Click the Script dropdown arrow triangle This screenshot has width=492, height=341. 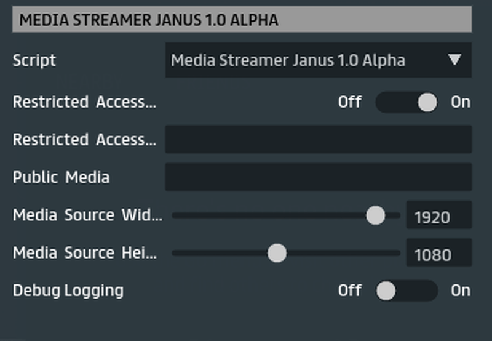point(454,60)
